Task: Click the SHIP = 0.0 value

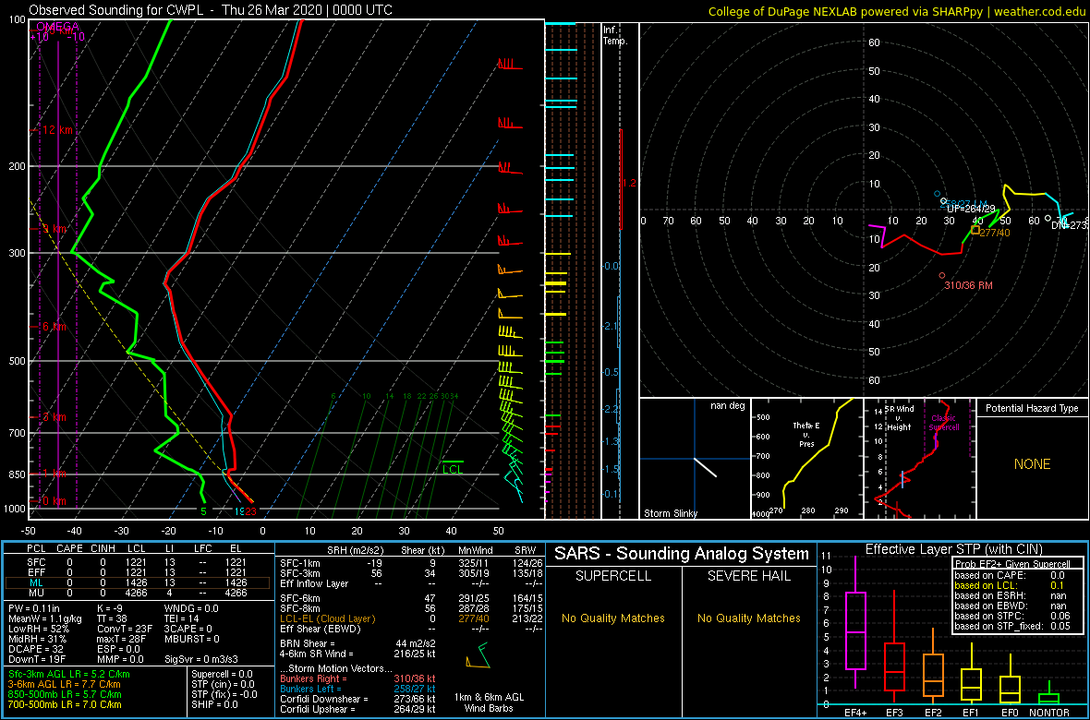Action: point(215,704)
